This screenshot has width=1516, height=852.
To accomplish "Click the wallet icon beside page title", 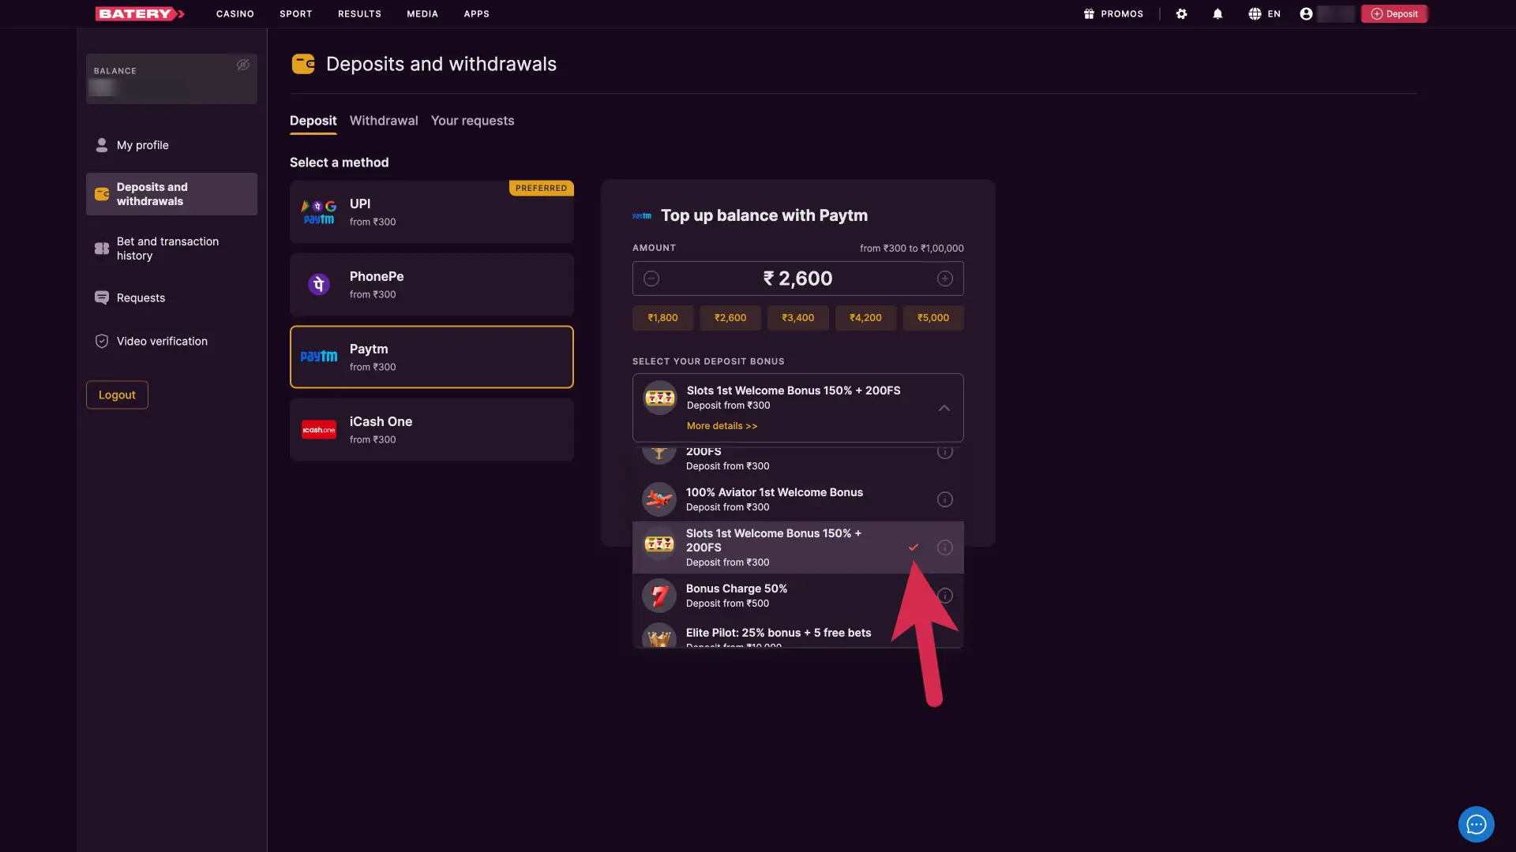I will coord(303,64).
